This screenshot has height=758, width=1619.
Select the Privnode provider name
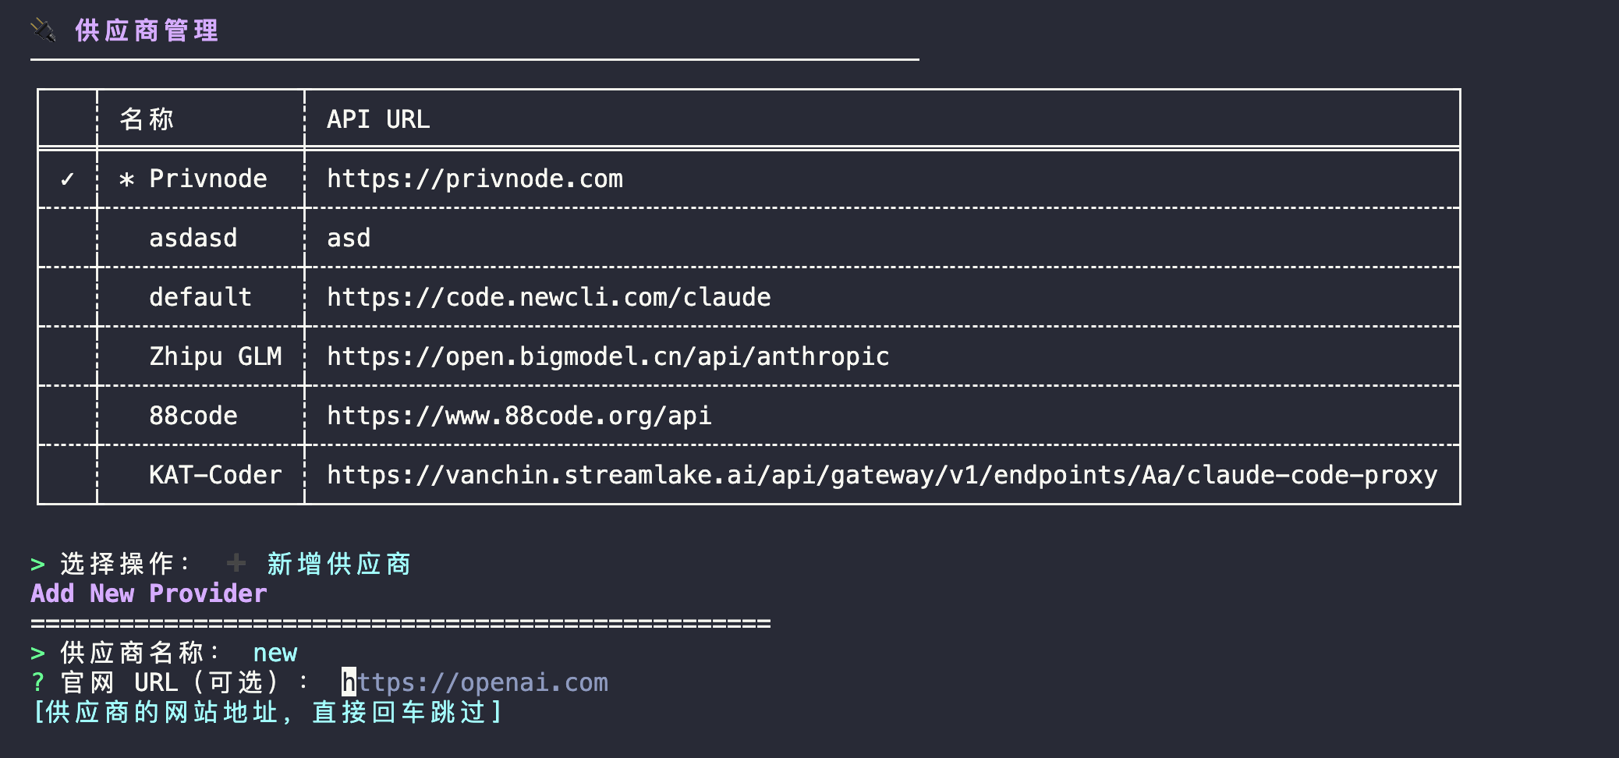(x=207, y=179)
